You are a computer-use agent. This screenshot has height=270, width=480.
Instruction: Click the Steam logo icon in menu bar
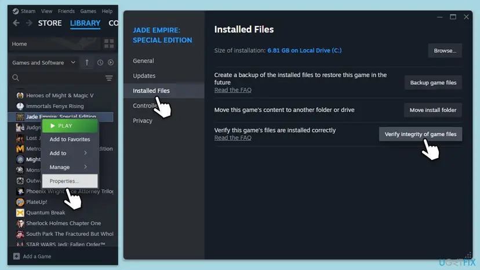tap(15, 12)
